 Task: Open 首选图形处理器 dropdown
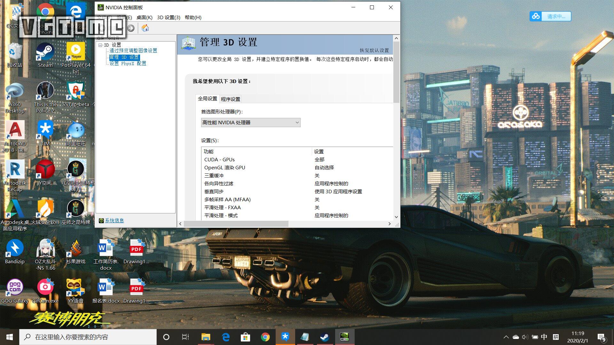tap(250, 122)
